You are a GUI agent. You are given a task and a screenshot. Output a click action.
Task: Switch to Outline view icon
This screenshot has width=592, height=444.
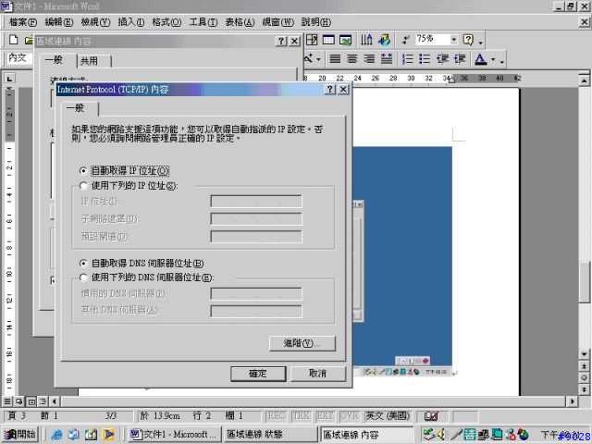pyautogui.click(x=43, y=401)
